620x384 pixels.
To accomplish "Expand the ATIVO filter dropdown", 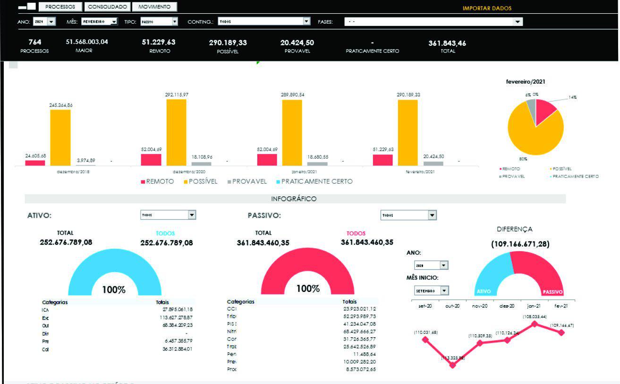I will 192,215.
